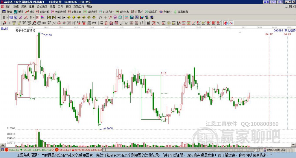Open the 9T四方形 tool

[106, 12]
